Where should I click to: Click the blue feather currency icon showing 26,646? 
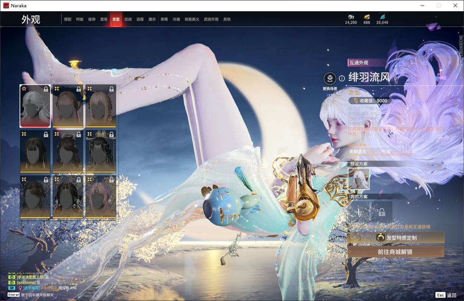click(x=382, y=17)
